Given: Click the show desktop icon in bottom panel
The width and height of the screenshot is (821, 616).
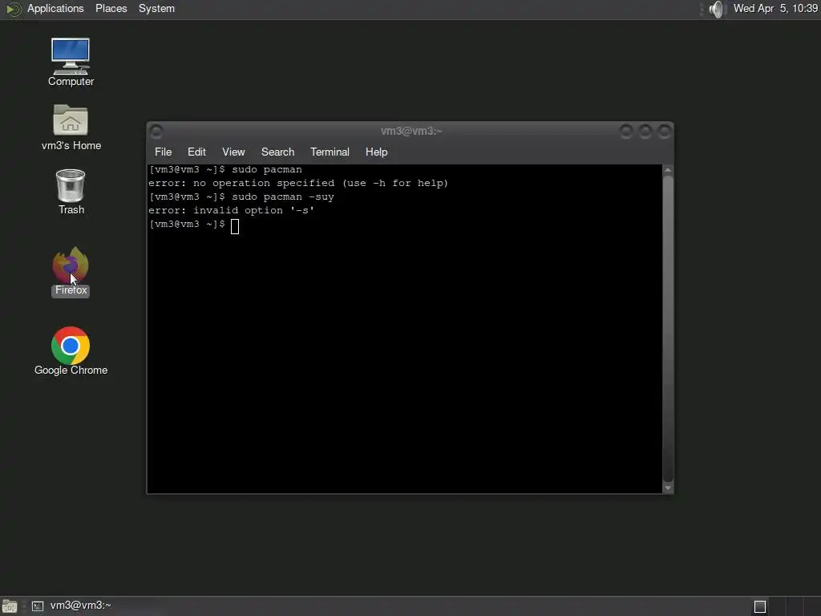Looking at the screenshot, I should point(10,606).
